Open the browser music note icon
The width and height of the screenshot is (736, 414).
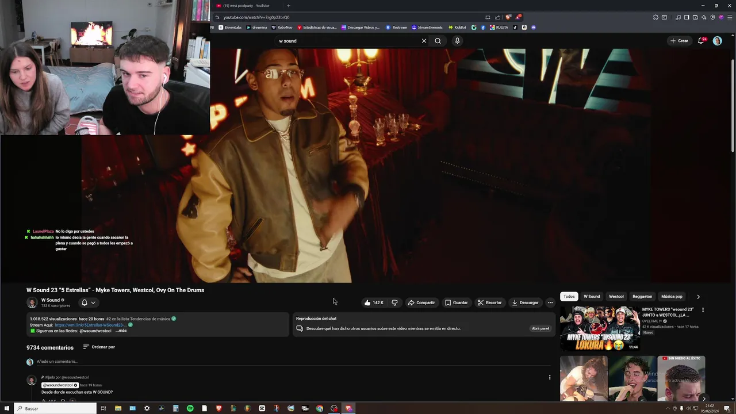(678, 17)
